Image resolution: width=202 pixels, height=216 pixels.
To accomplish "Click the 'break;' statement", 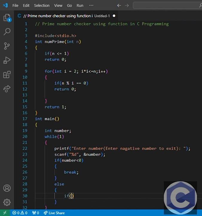I will point(71,172).
